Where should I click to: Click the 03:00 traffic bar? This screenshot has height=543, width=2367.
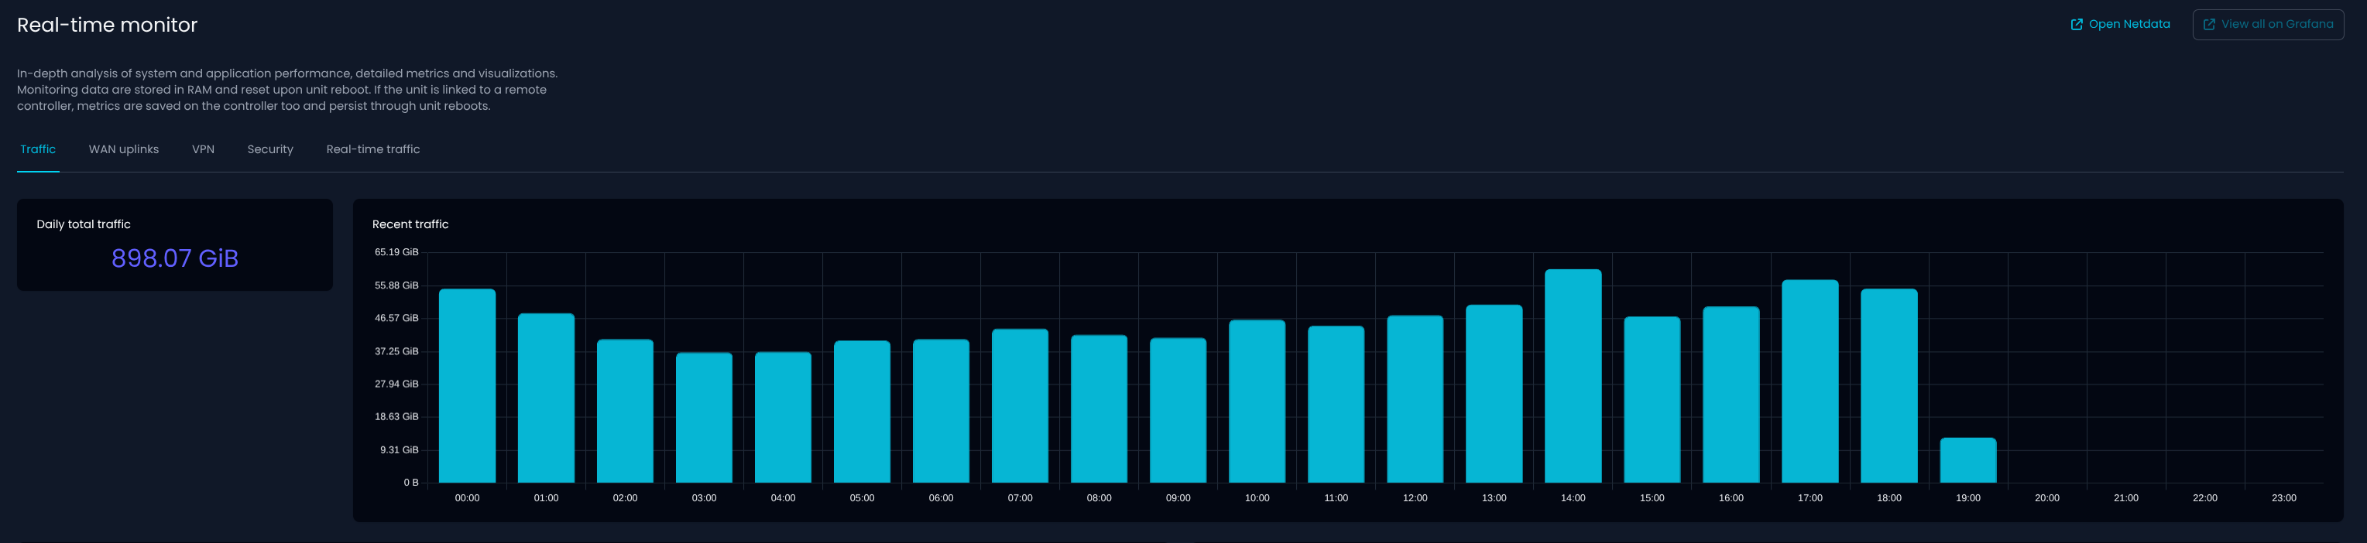(x=704, y=418)
